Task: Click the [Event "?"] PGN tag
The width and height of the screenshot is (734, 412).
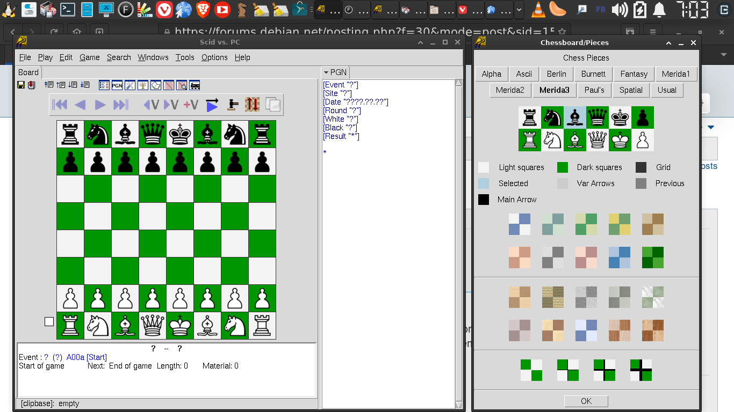Action: pos(341,85)
